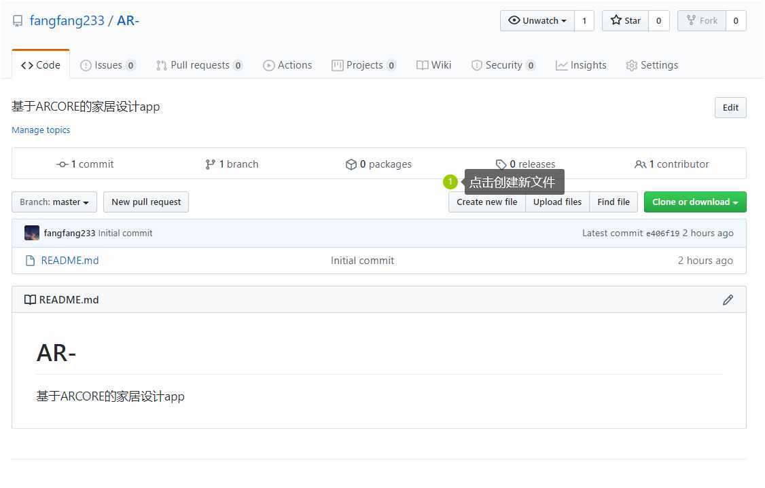The image size is (765, 488).
Task: Open the Insights tab
Action: [581, 65]
